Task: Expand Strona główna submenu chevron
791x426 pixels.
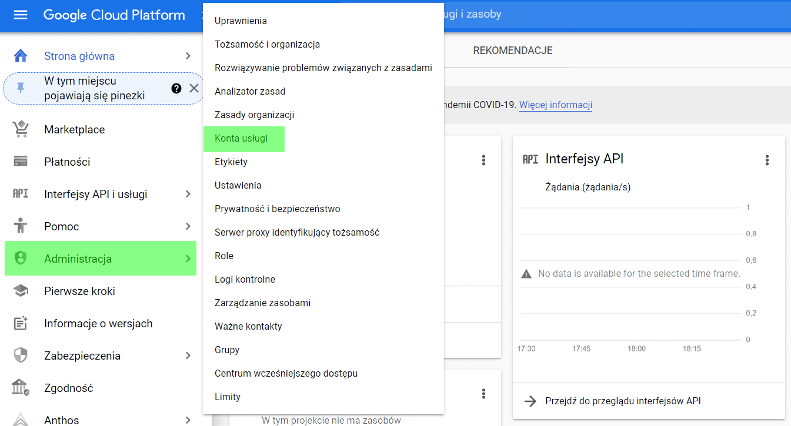Action: [188, 56]
